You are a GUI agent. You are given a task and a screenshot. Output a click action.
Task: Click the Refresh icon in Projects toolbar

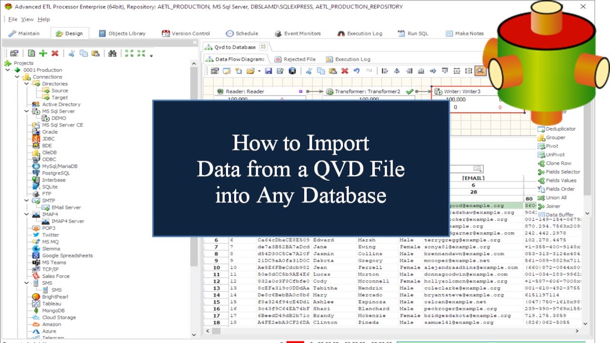coord(31,53)
